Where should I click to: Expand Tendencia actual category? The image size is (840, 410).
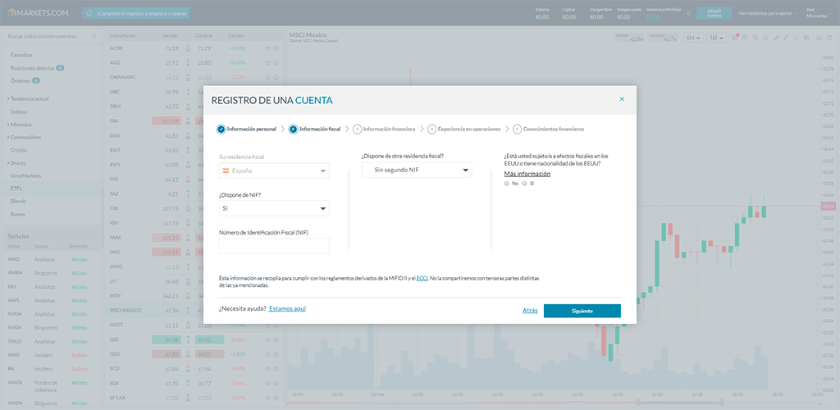pos(30,99)
